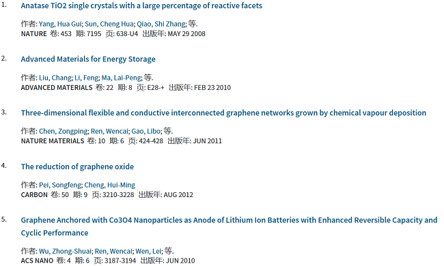Open Three-dimensional flexible graphene networks article
Image resolution: width=444 pixels, height=266 pixels.
[223, 113]
